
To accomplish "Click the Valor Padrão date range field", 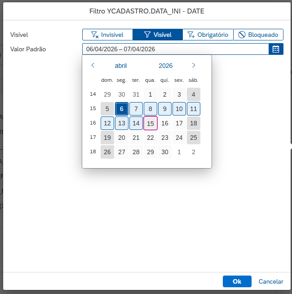I will [176, 49].
